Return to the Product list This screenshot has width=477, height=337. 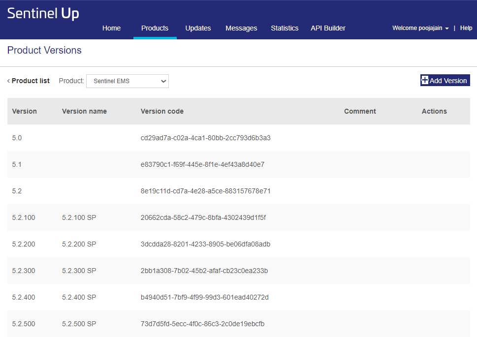coord(31,81)
